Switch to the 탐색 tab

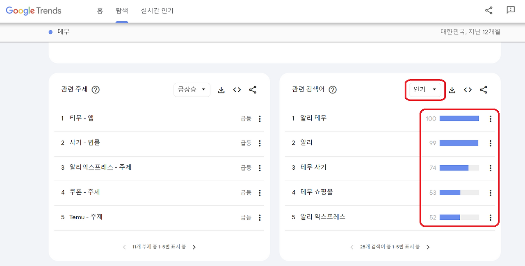click(121, 11)
